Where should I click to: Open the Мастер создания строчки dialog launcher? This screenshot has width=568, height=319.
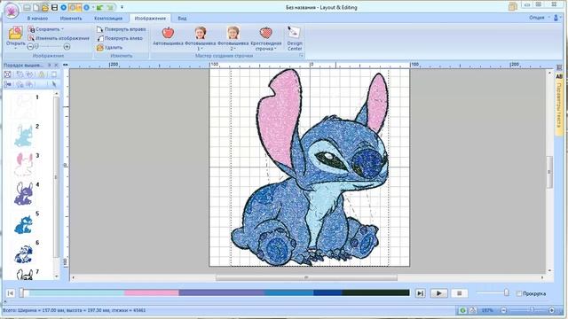click(x=301, y=56)
